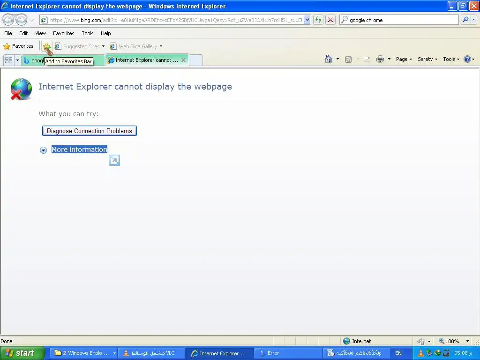Expand the More information arrow icon
Screen dimensions: 480x360
coord(43,150)
